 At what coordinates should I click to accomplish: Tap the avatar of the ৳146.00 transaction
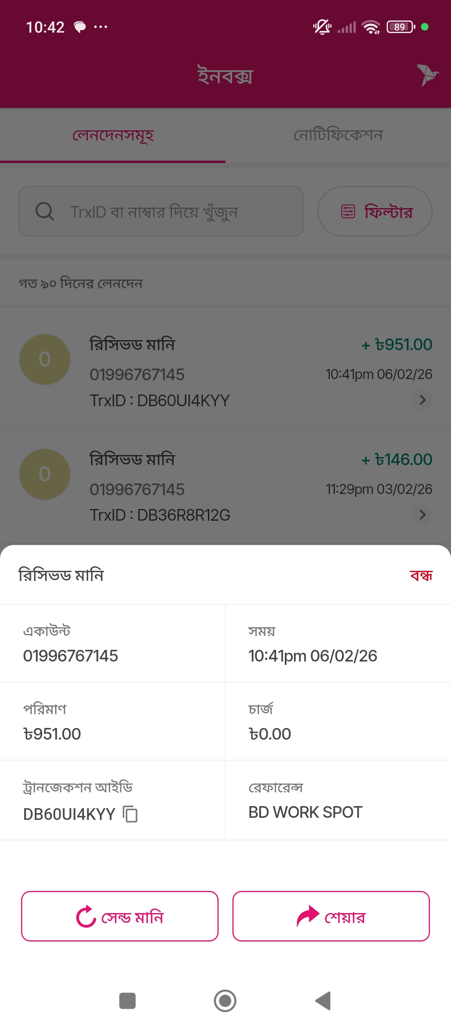(x=45, y=474)
